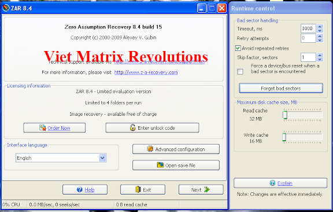333x212 pixels.
Task: Open the Explain link in Runtime control
Action: [x=285, y=183]
